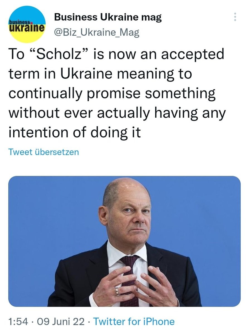Open the three-dot more options menu
This screenshot has width=249, height=334.
click(236, 17)
